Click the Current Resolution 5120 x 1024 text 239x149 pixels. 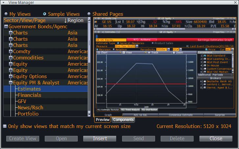pos(194,126)
